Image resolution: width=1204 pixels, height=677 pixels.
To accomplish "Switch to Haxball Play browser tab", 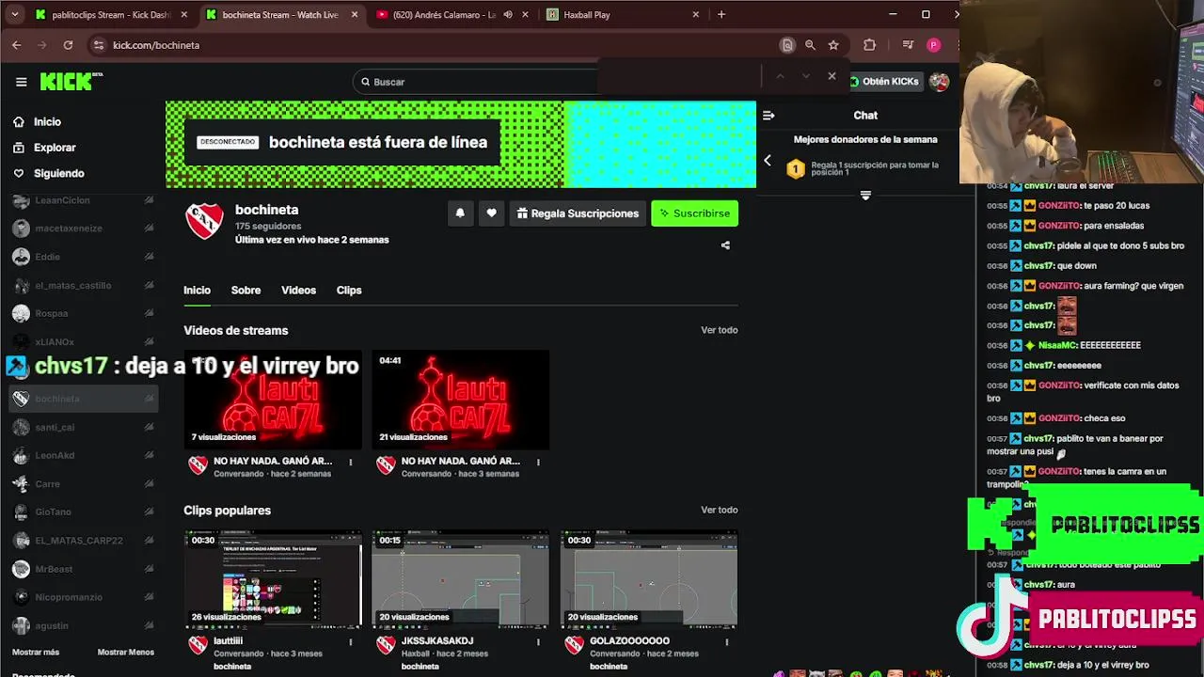I will coord(621,14).
